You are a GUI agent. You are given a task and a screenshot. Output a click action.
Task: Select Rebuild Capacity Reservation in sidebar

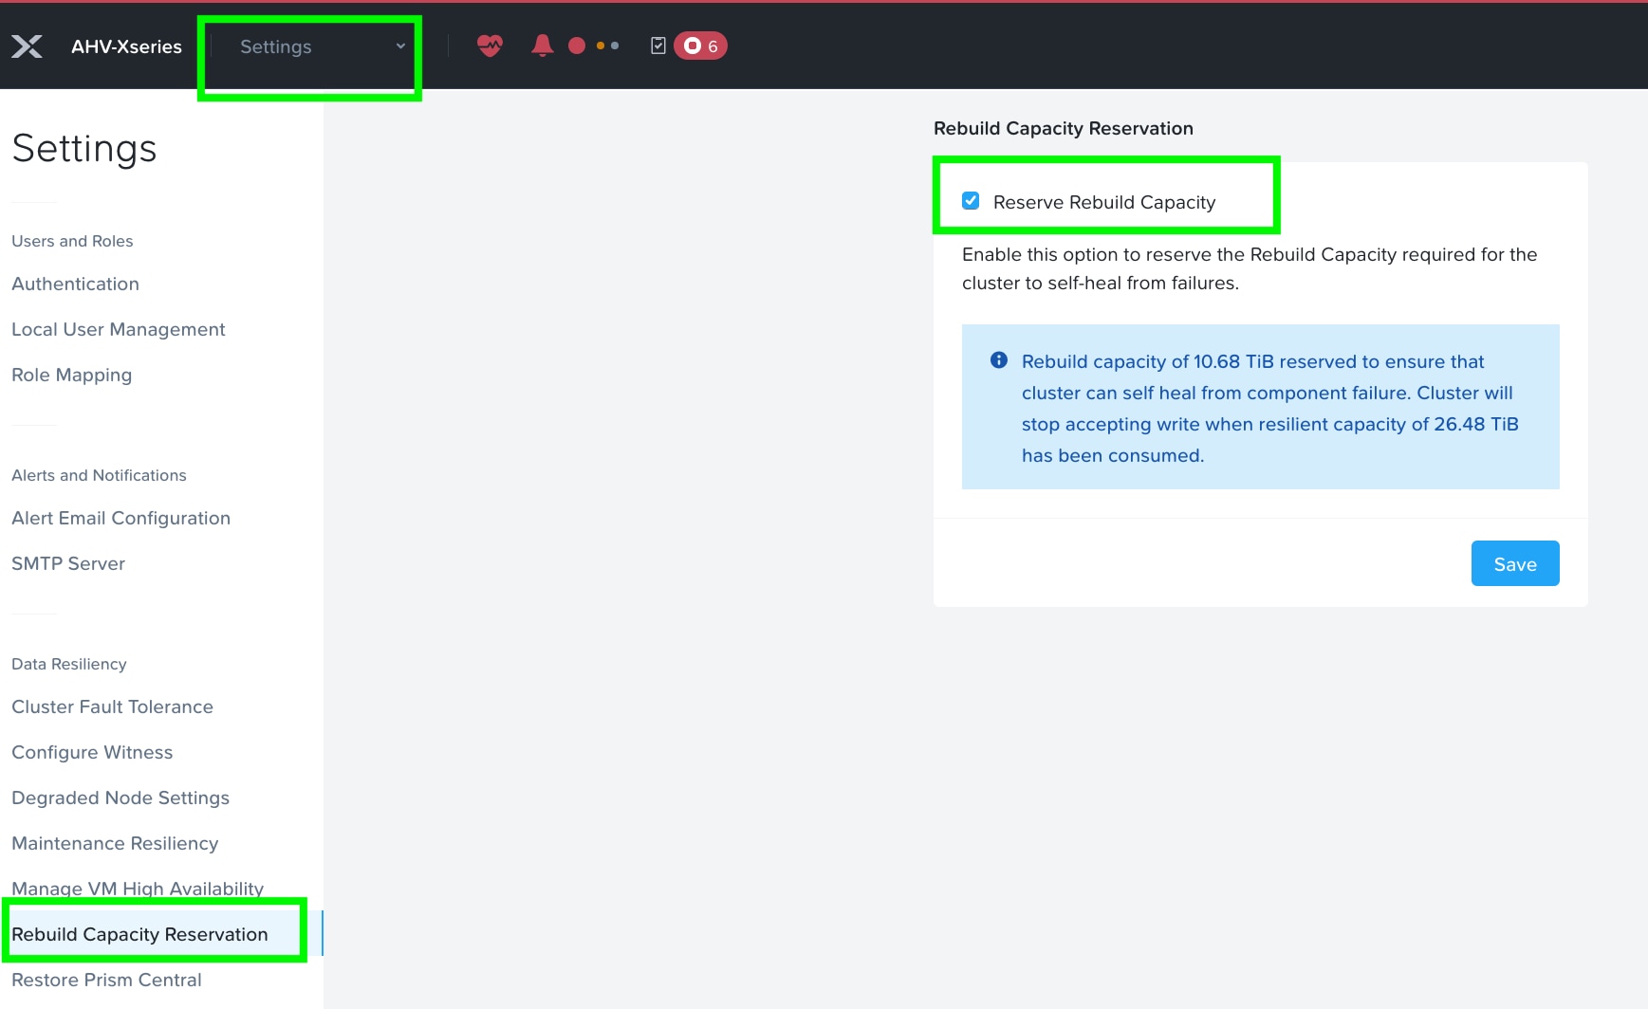coord(139,934)
